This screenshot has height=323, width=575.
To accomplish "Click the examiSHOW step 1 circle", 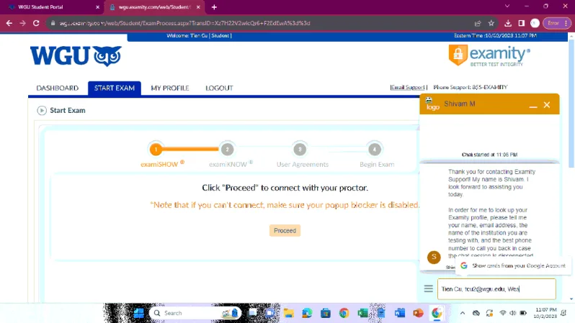I will (x=156, y=150).
